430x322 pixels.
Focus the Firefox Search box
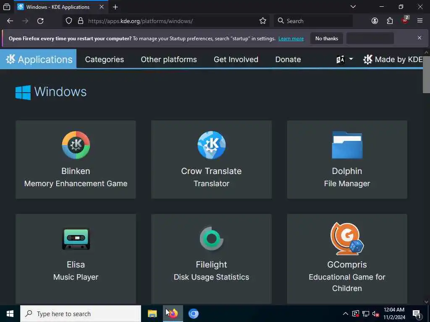click(313, 21)
